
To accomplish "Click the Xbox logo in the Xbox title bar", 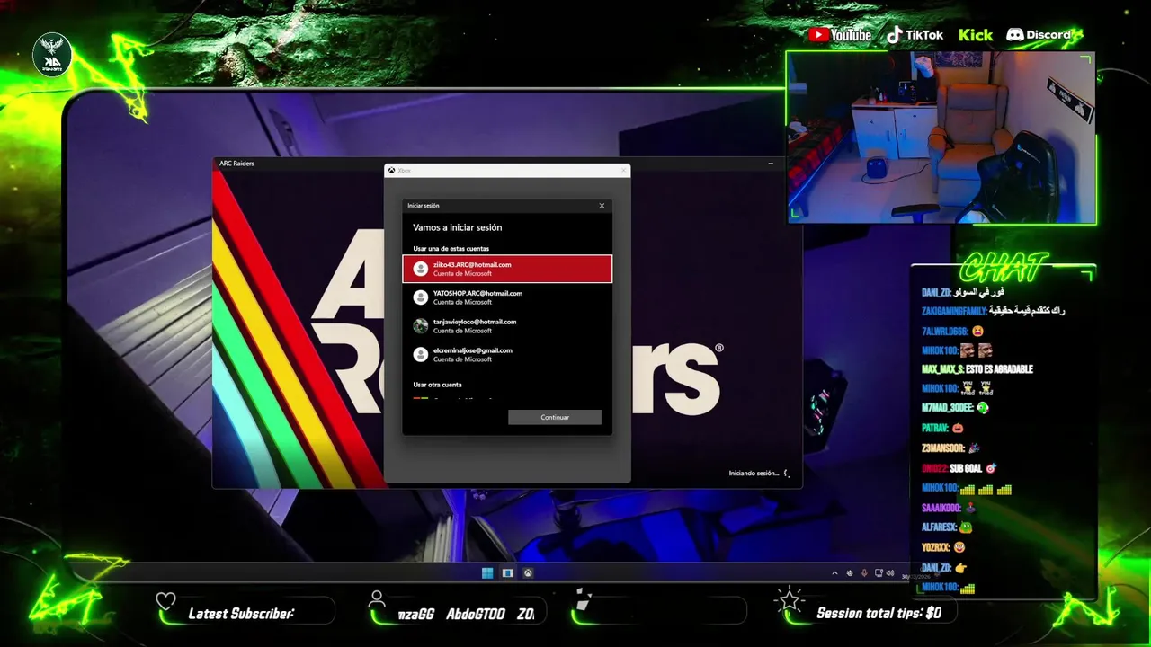I will tap(391, 170).
